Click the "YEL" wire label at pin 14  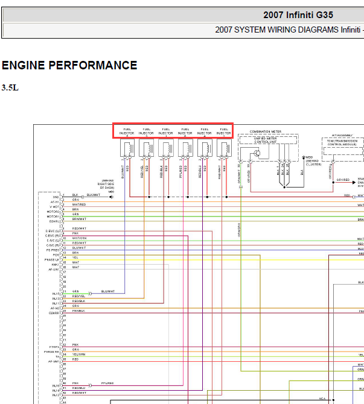(75, 257)
